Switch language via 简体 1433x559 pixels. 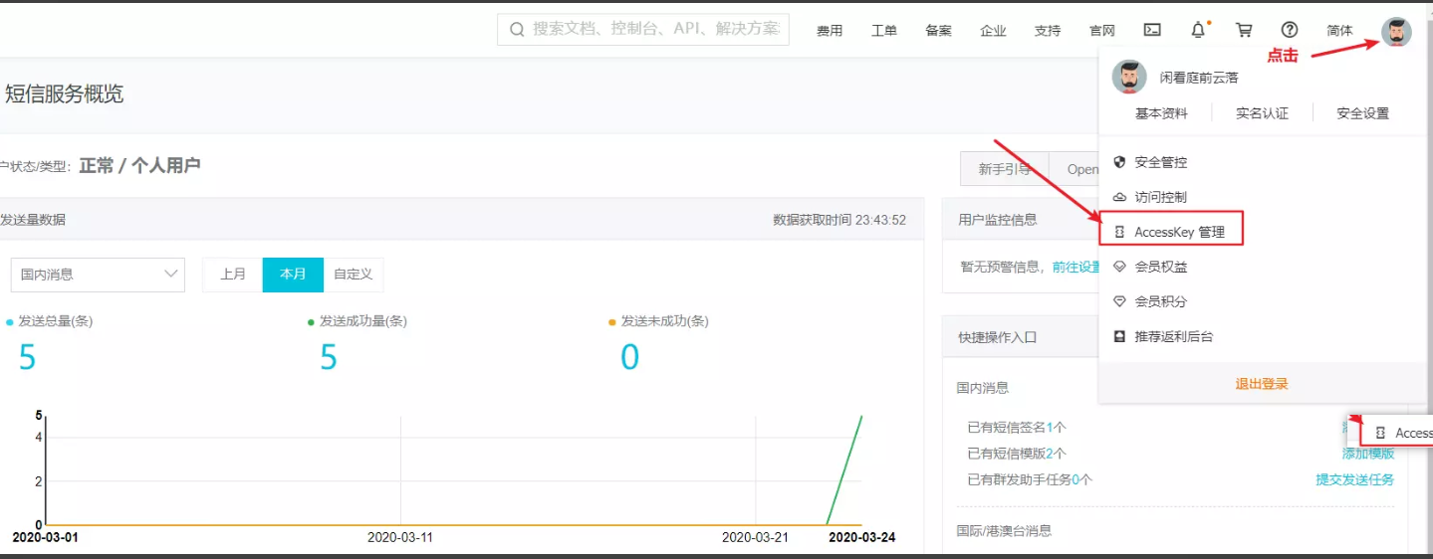coord(1339,31)
